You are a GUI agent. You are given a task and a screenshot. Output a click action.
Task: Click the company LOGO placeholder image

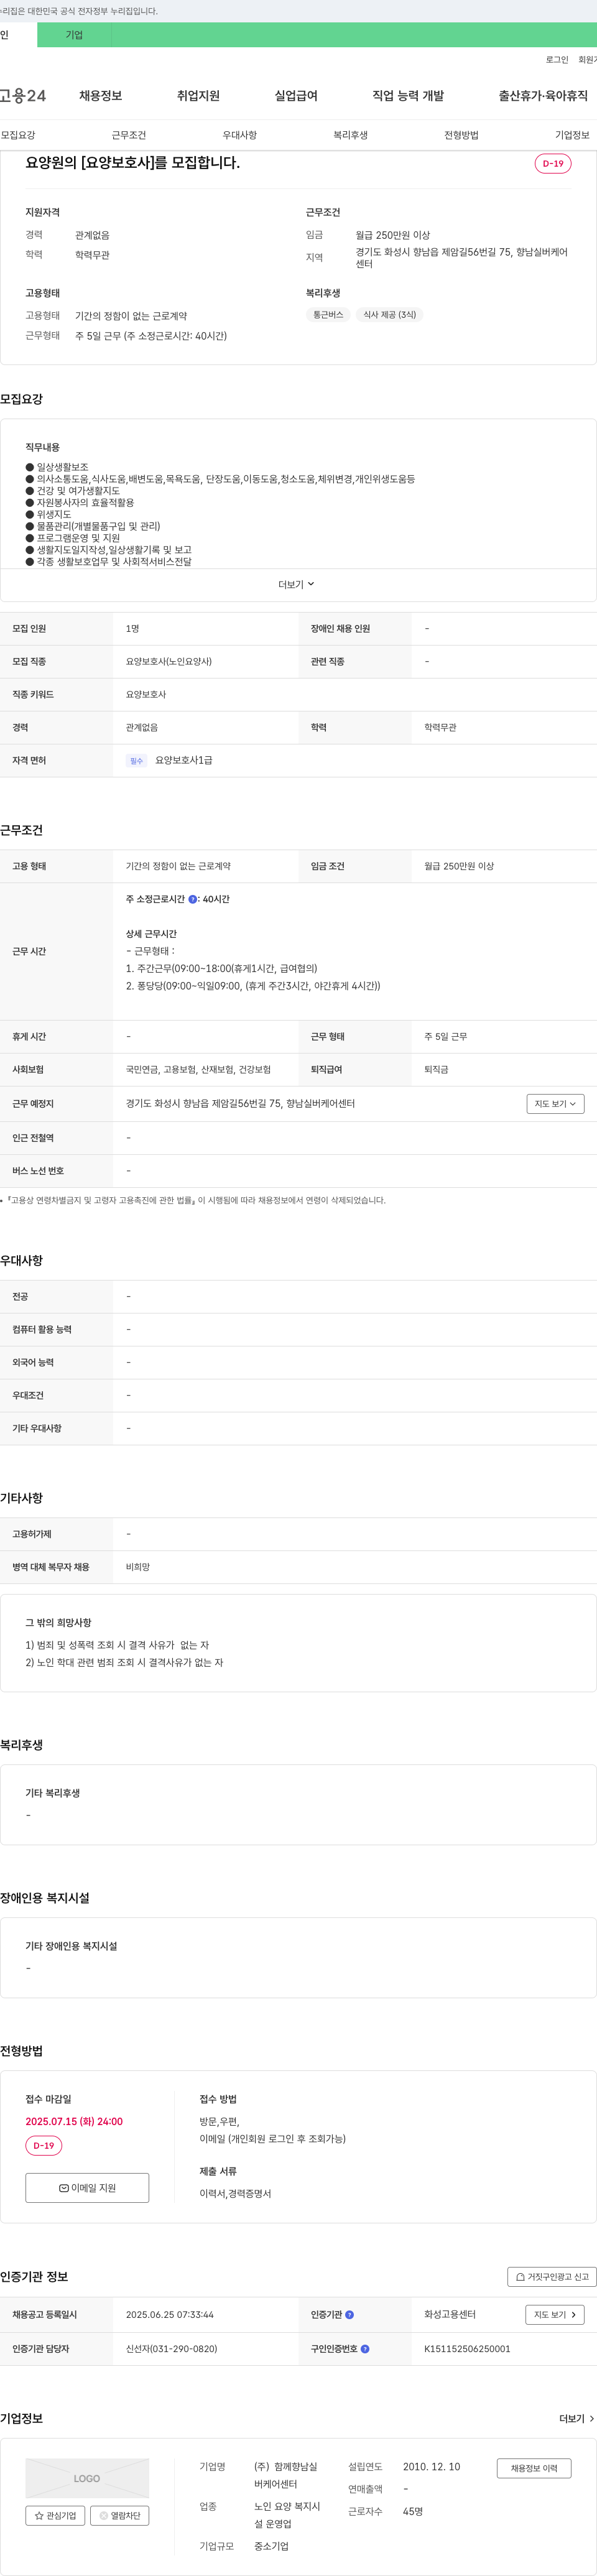click(x=87, y=2478)
